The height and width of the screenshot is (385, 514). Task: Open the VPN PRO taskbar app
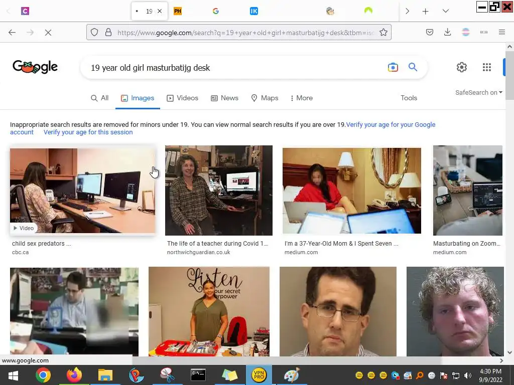[x=259, y=375]
